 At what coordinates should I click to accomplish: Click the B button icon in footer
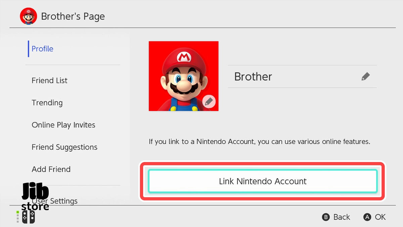pyautogui.click(x=326, y=217)
